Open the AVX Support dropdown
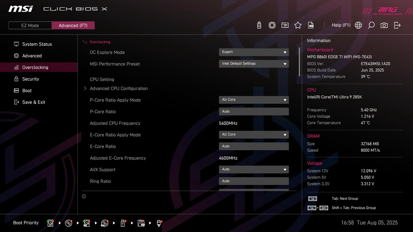 point(254,169)
